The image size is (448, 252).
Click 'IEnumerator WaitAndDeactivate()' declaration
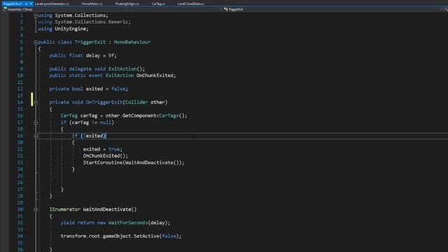93,209
